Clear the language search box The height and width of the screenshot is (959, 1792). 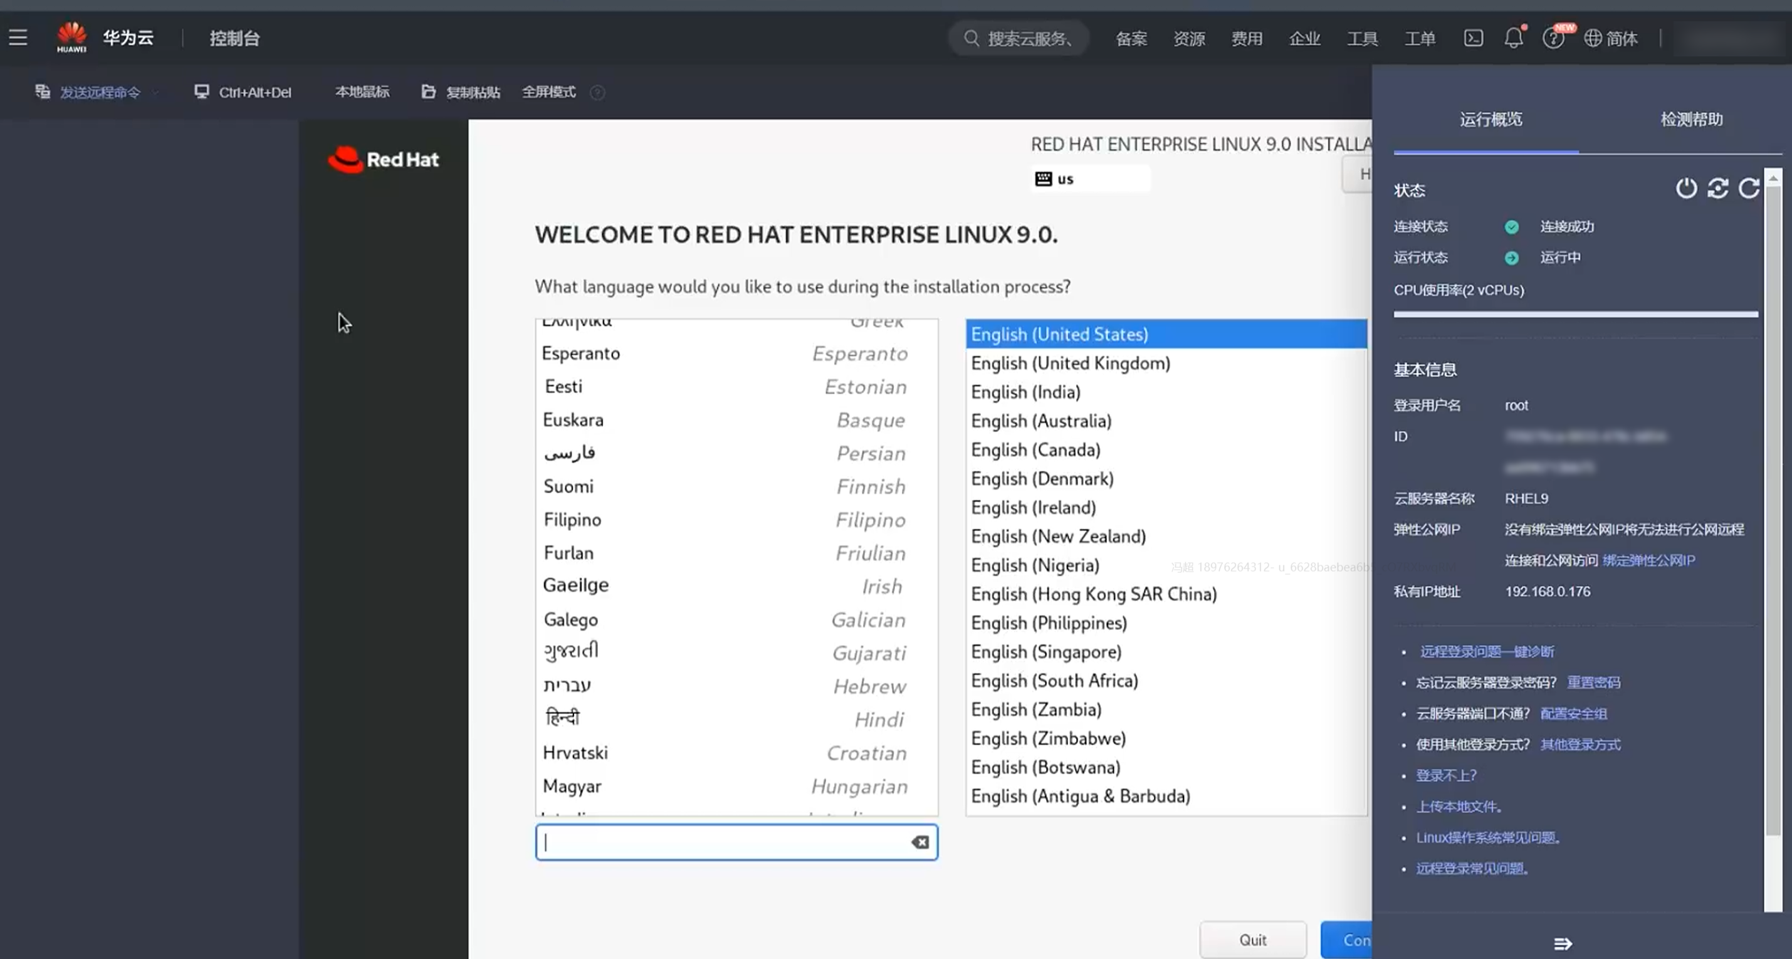click(x=920, y=842)
